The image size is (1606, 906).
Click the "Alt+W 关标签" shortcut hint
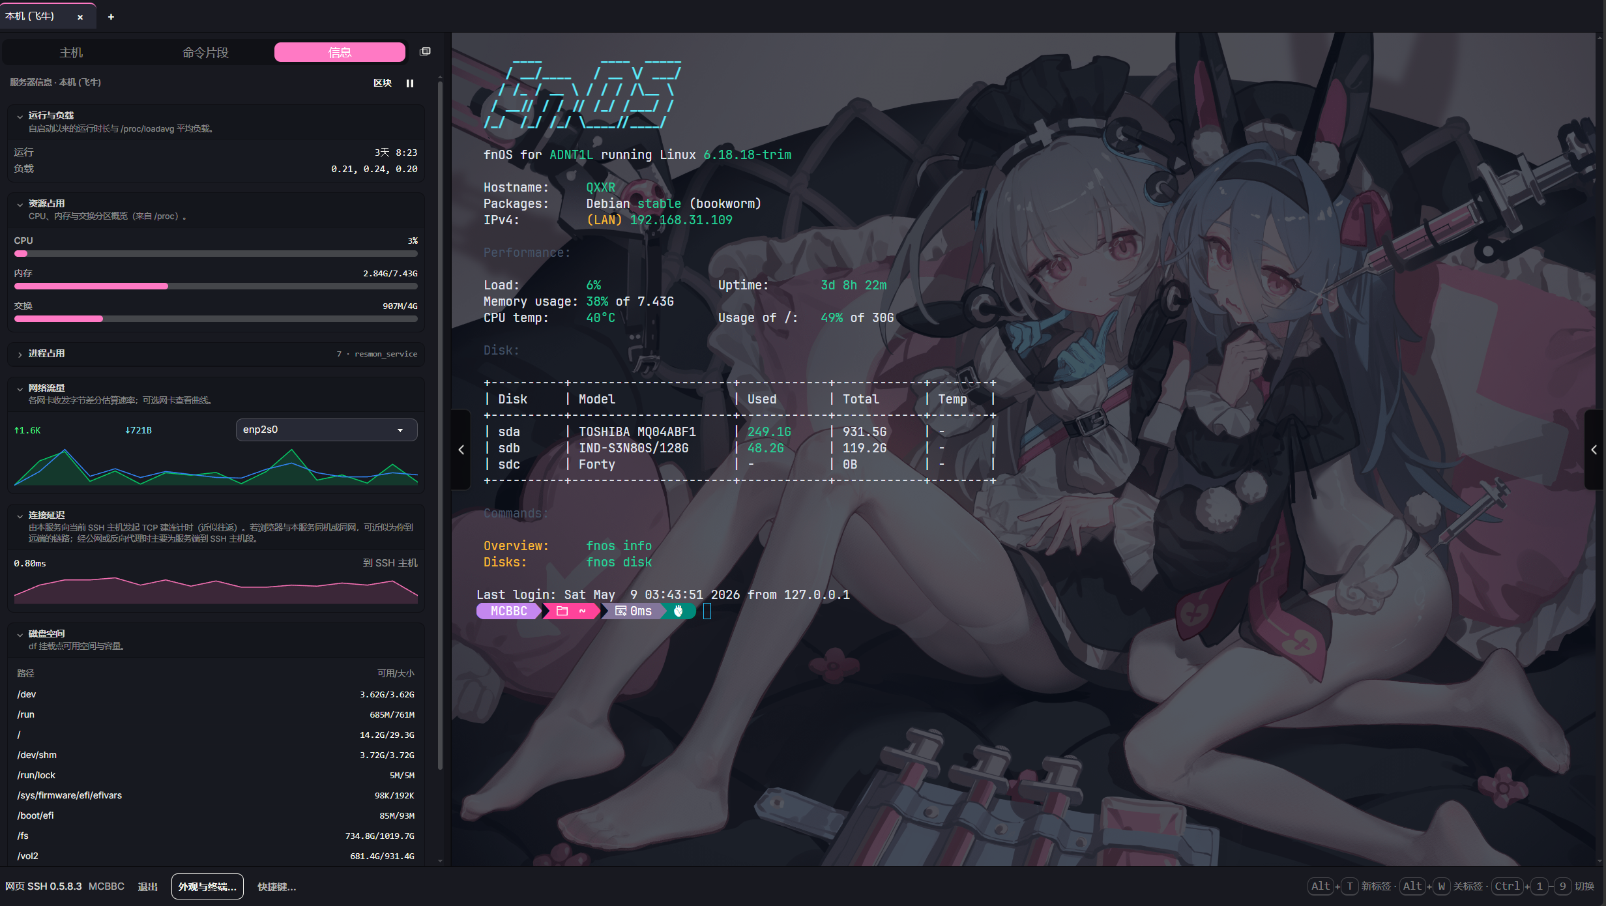pos(1441,886)
